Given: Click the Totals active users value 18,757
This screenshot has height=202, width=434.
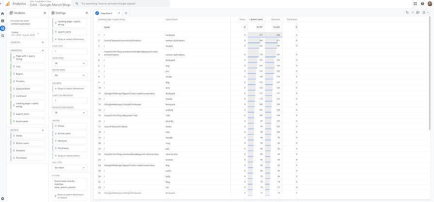Looking at the screenshot, I should pos(258,27).
